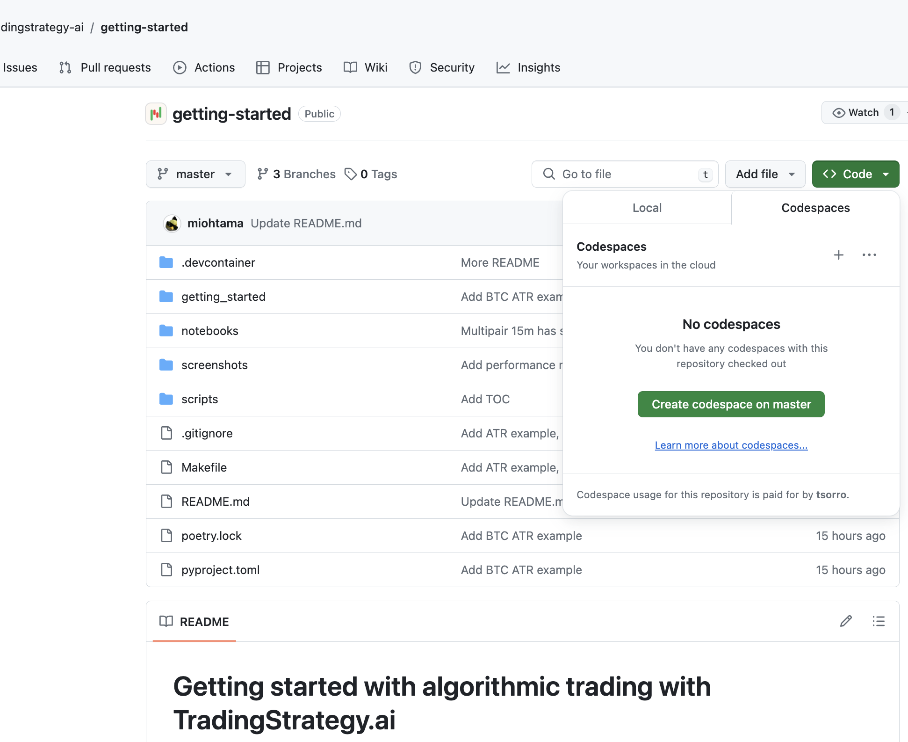Image resolution: width=908 pixels, height=742 pixels.
Task: Open the Insights tab
Action: 528,67
